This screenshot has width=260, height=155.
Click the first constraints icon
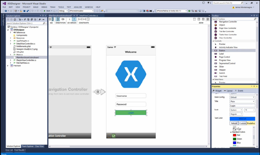80,19
